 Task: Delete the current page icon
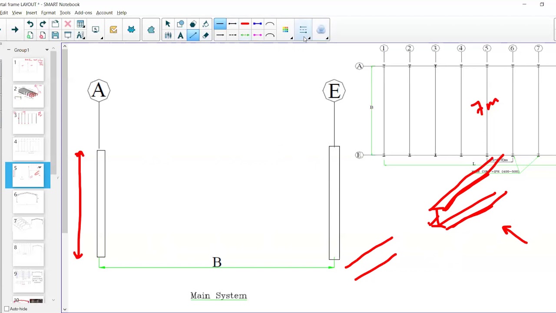coord(43,35)
